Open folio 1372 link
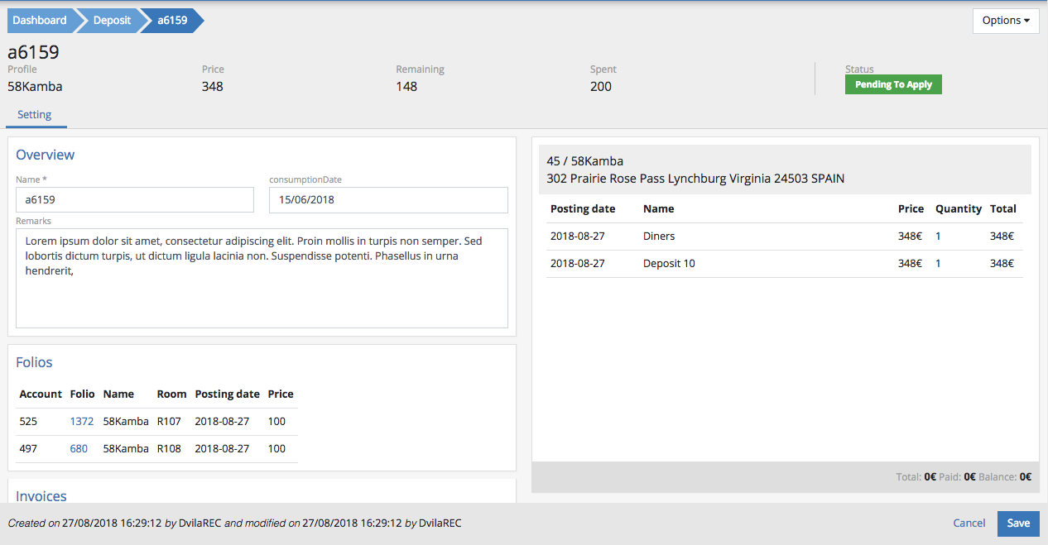This screenshot has width=1048, height=545. coord(82,422)
